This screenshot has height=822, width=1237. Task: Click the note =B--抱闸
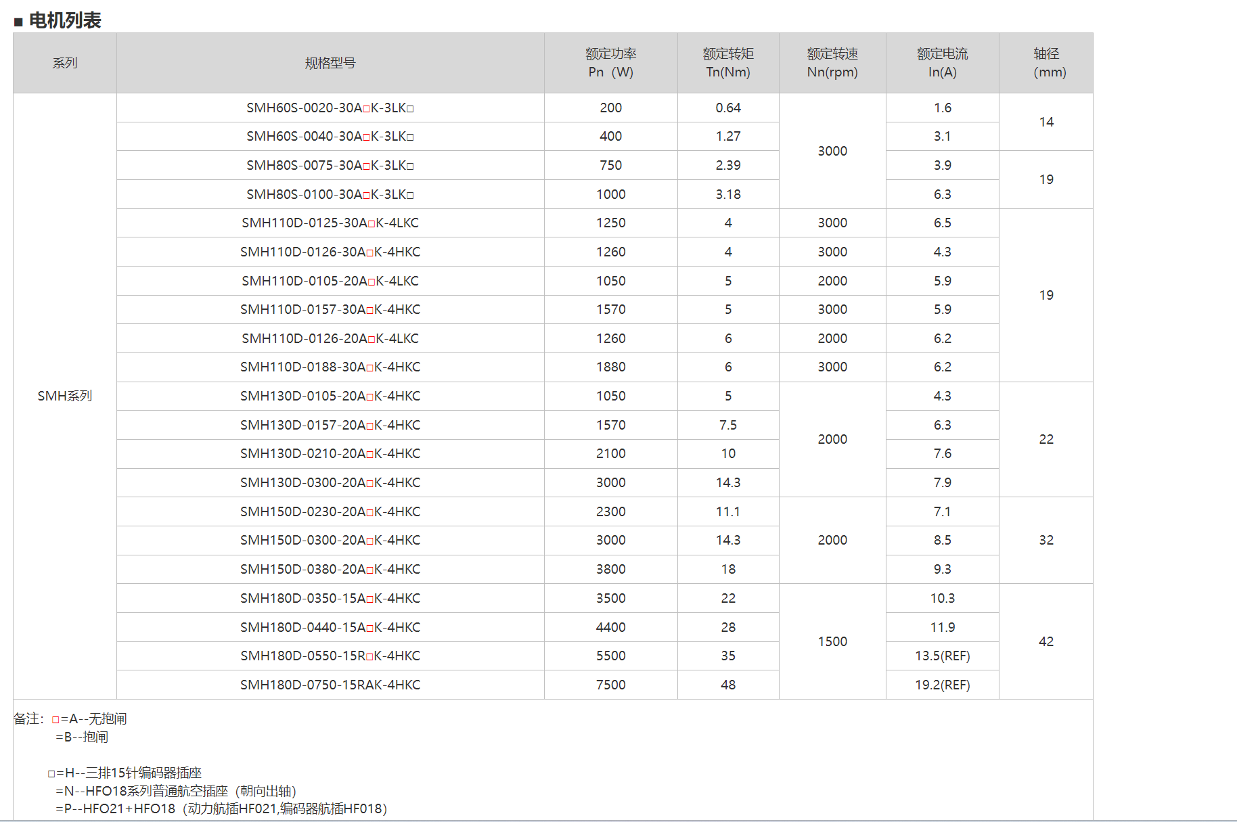tap(82, 737)
